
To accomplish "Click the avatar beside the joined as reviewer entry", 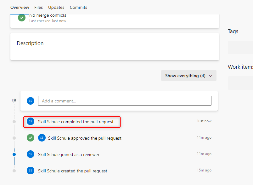I will (x=31, y=154).
